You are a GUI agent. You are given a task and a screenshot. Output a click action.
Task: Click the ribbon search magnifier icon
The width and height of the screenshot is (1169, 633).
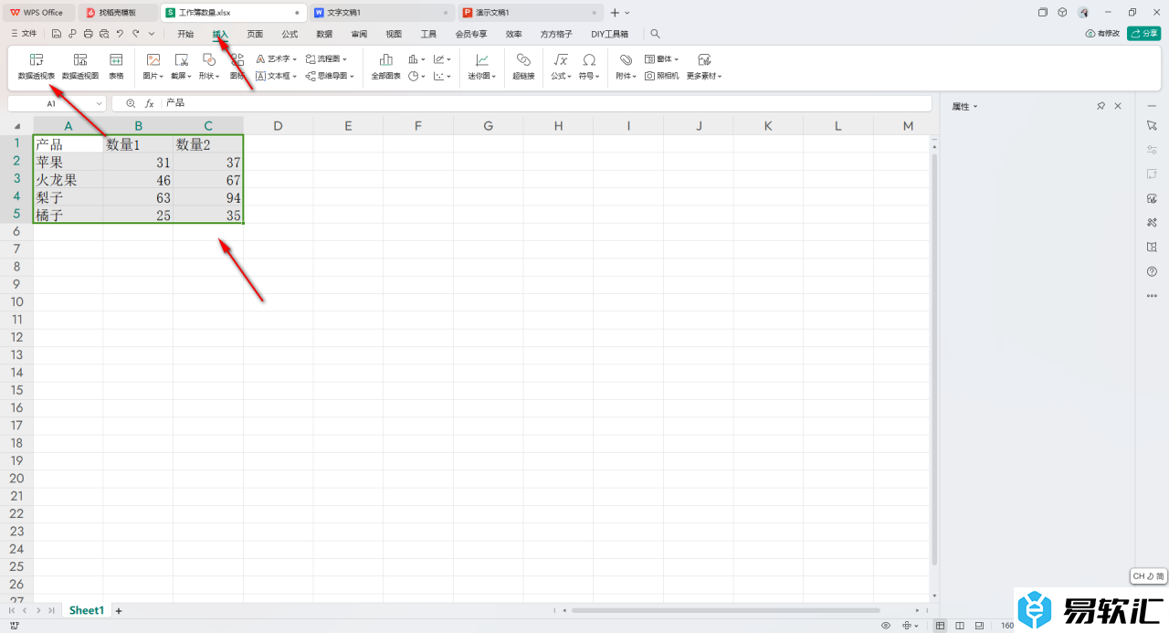click(655, 34)
